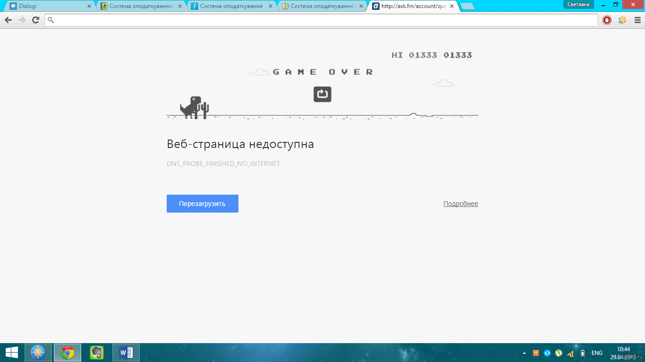Image resolution: width=645 pixels, height=362 pixels.
Task: Close the Dialogi tab
Action: click(89, 7)
